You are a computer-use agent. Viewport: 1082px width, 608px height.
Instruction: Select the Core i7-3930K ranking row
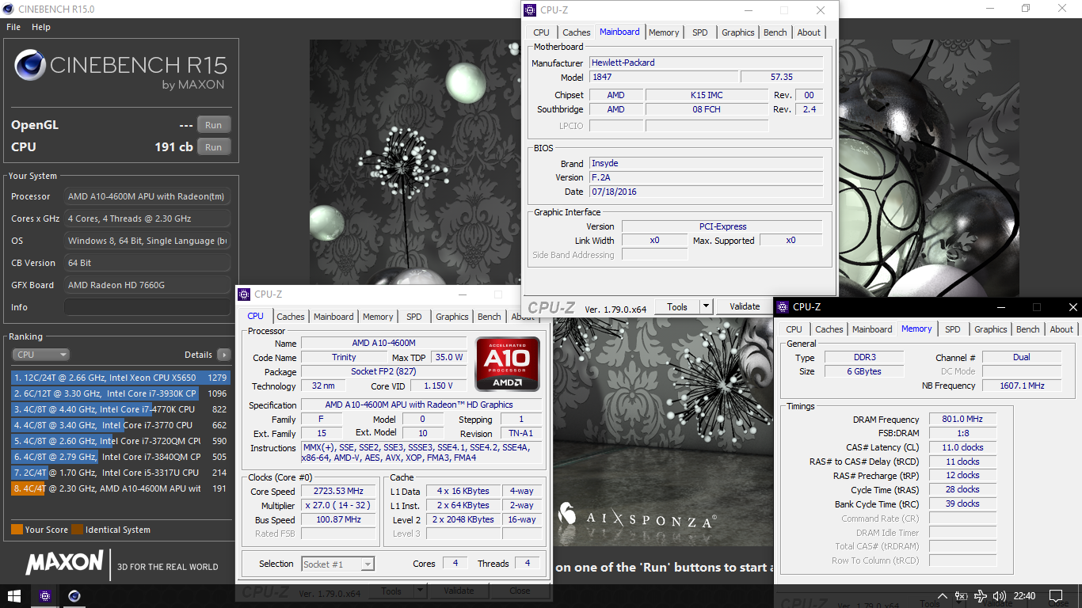coord(120,393)
